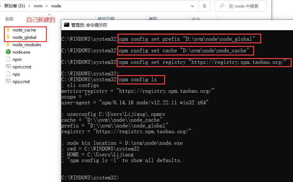
Task: Click the npm file icon
Action: 8,59
